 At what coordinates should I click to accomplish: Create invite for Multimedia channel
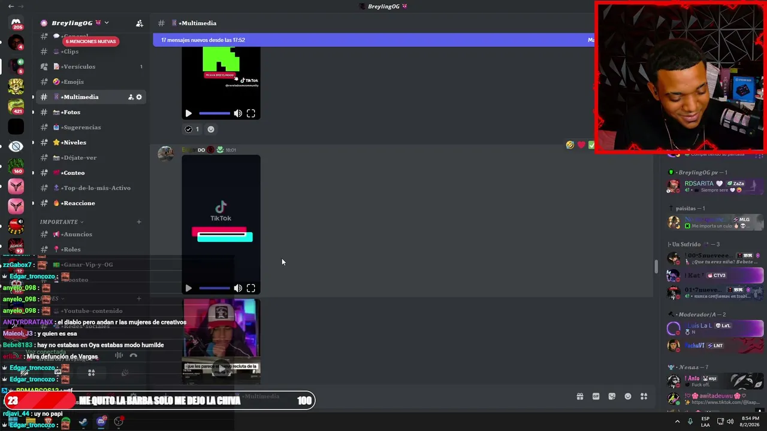tap(131, 97)
